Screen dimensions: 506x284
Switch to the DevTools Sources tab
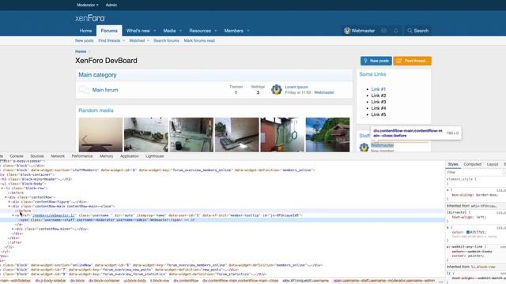coord(37,156)
